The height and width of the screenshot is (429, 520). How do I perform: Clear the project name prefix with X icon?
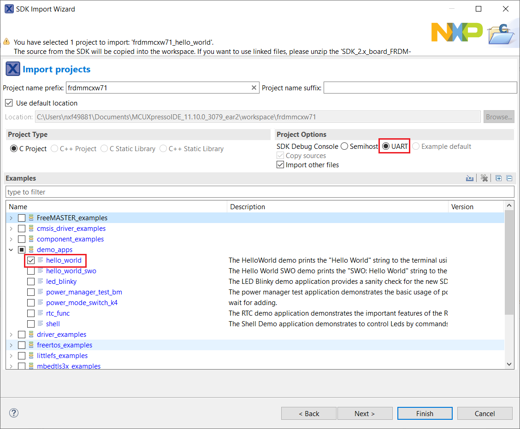[254, 88]
